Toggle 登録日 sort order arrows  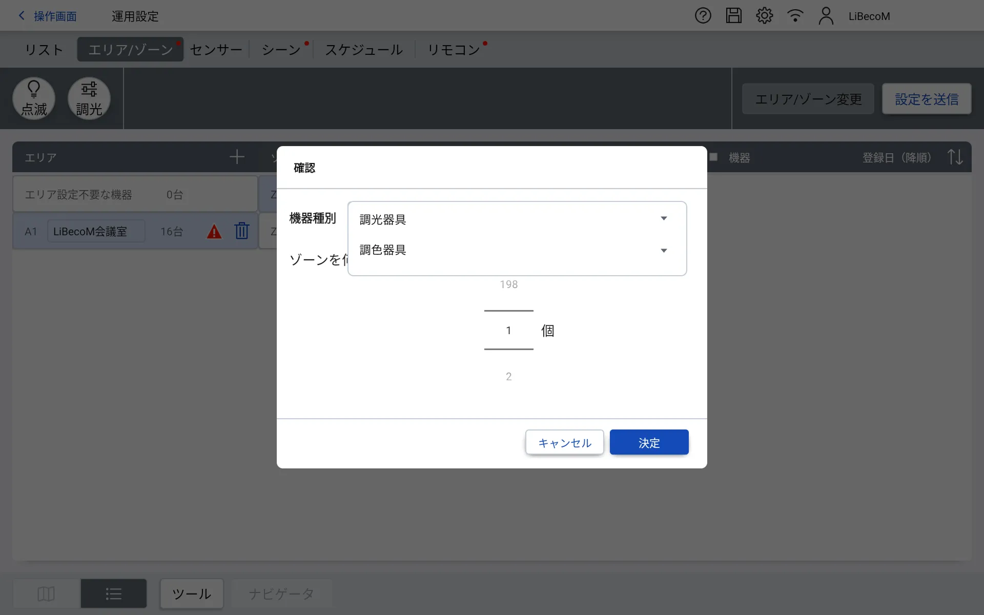click(x=954, y=157)
